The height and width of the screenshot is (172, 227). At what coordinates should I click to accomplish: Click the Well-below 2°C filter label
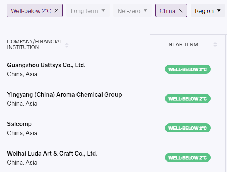(31, 11)
